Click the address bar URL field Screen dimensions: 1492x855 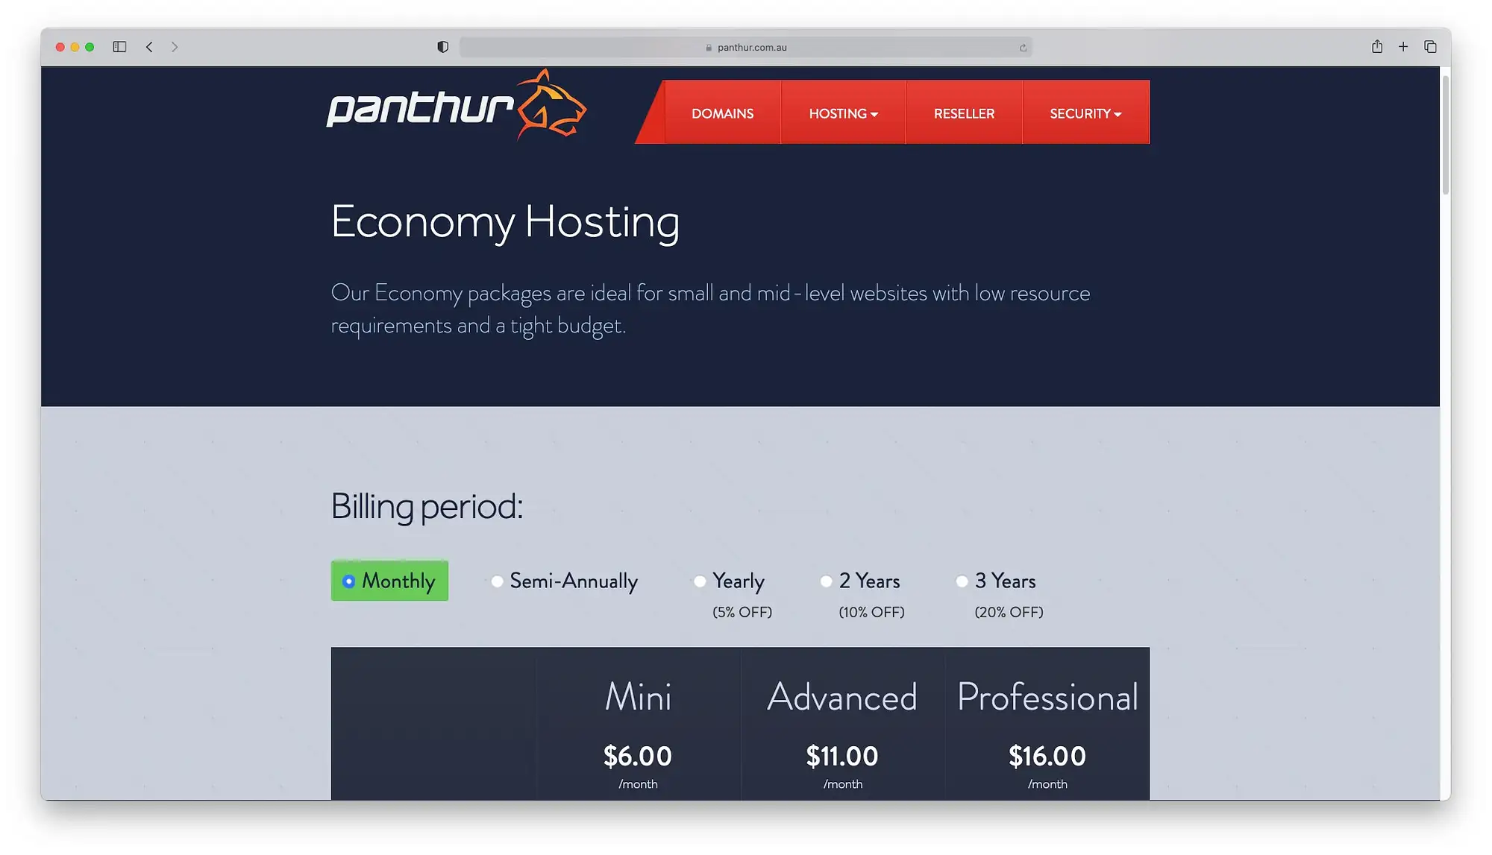746,47
